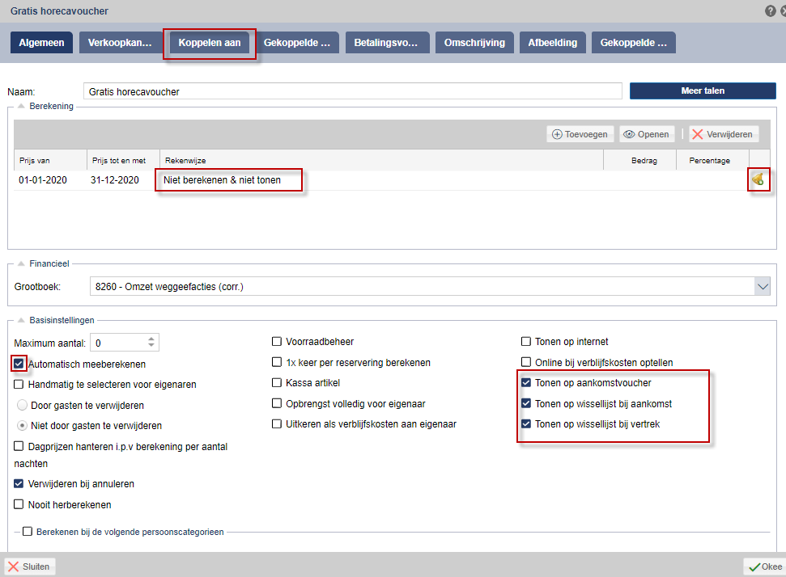This screenshot has height=577, width=786.
Task: Switch to the Algemeen tab
Action: [41, 43]
